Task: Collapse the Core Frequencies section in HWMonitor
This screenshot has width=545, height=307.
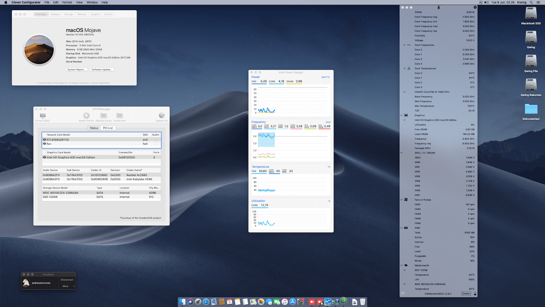Action: tap(404, 45)
